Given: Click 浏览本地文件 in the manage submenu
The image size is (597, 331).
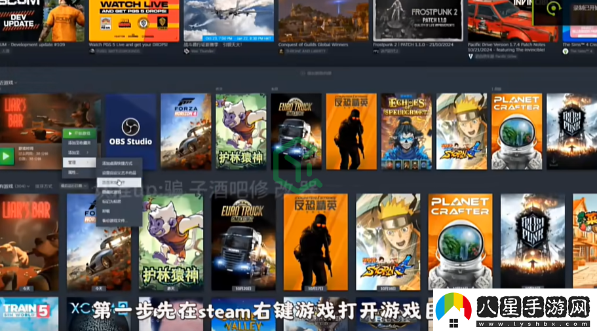Looking at the screenshot, I should (119, 183).
